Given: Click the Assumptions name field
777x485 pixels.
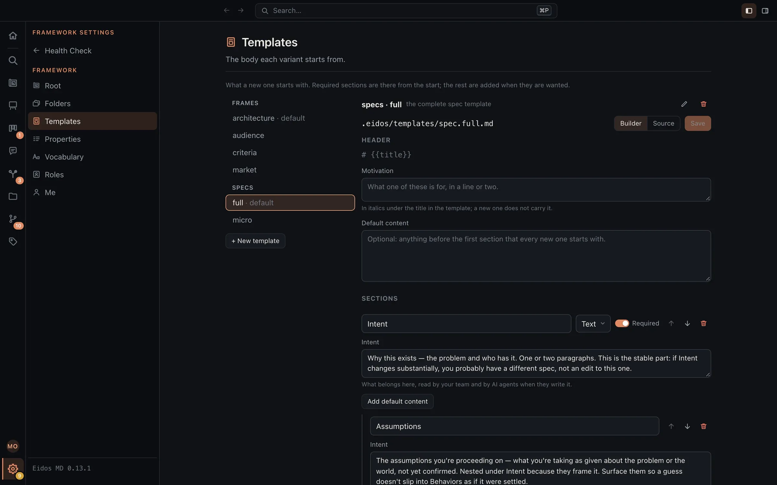Looking at the screenshot, I should pyautogui.click(x=514, y=426).
